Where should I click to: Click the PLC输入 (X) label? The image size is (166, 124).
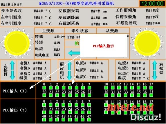click(x=15, y=91)
